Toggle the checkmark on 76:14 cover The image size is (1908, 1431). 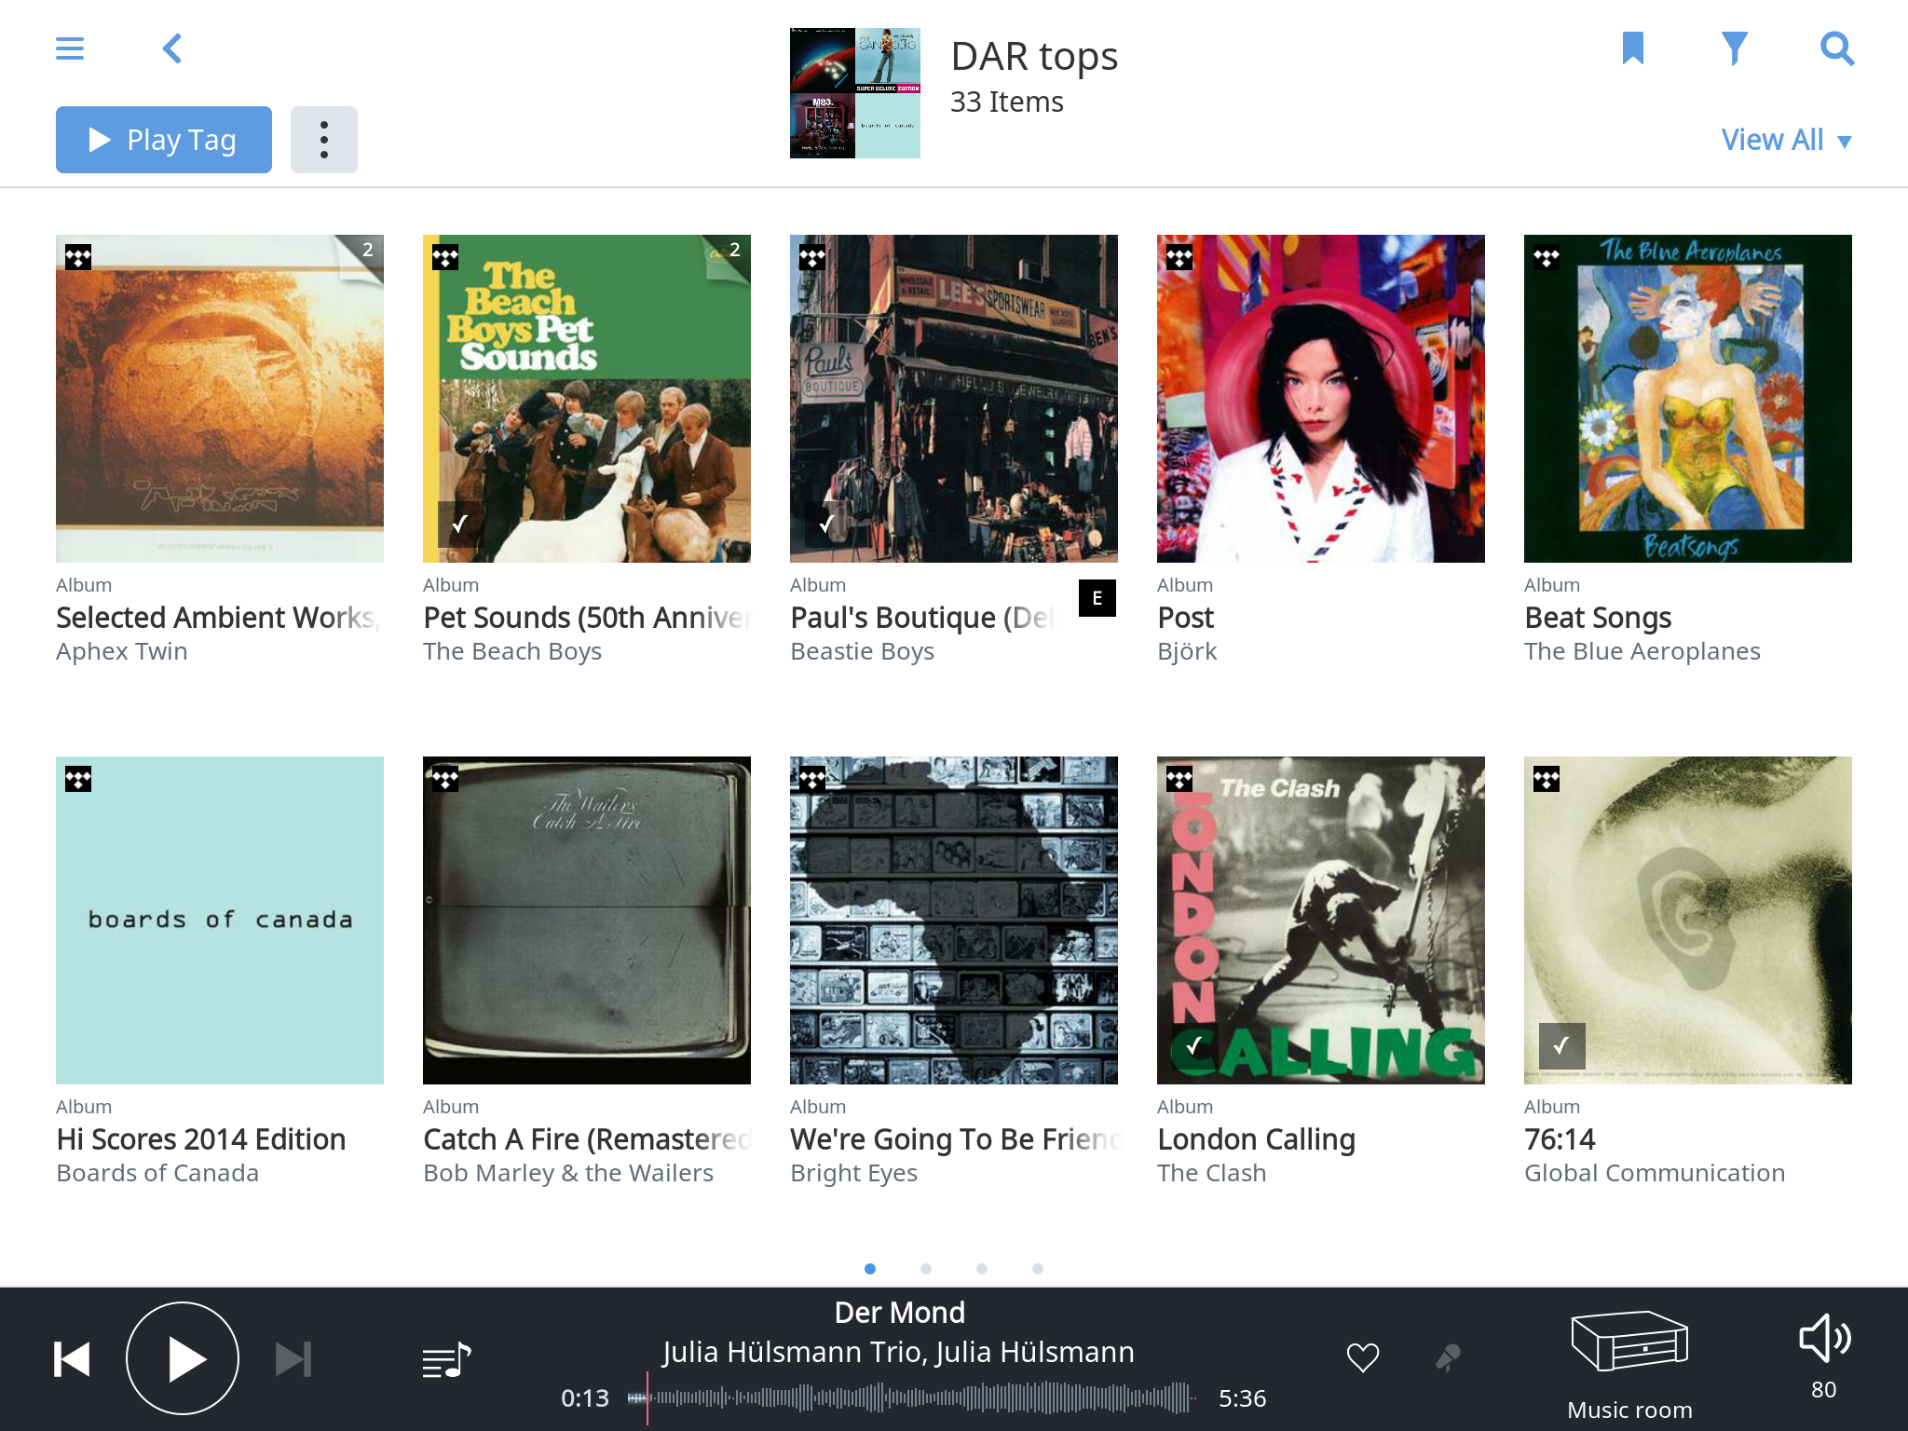click(x=1561, y=1046)
